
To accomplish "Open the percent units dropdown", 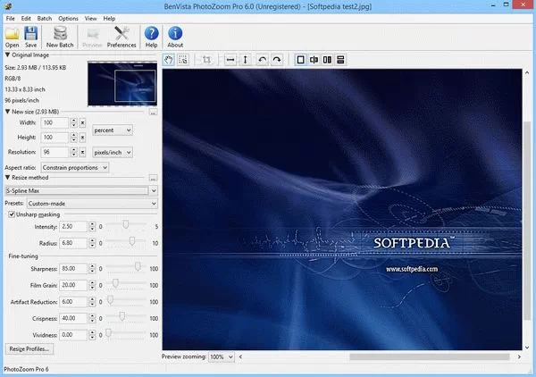I will pos(113,130).
